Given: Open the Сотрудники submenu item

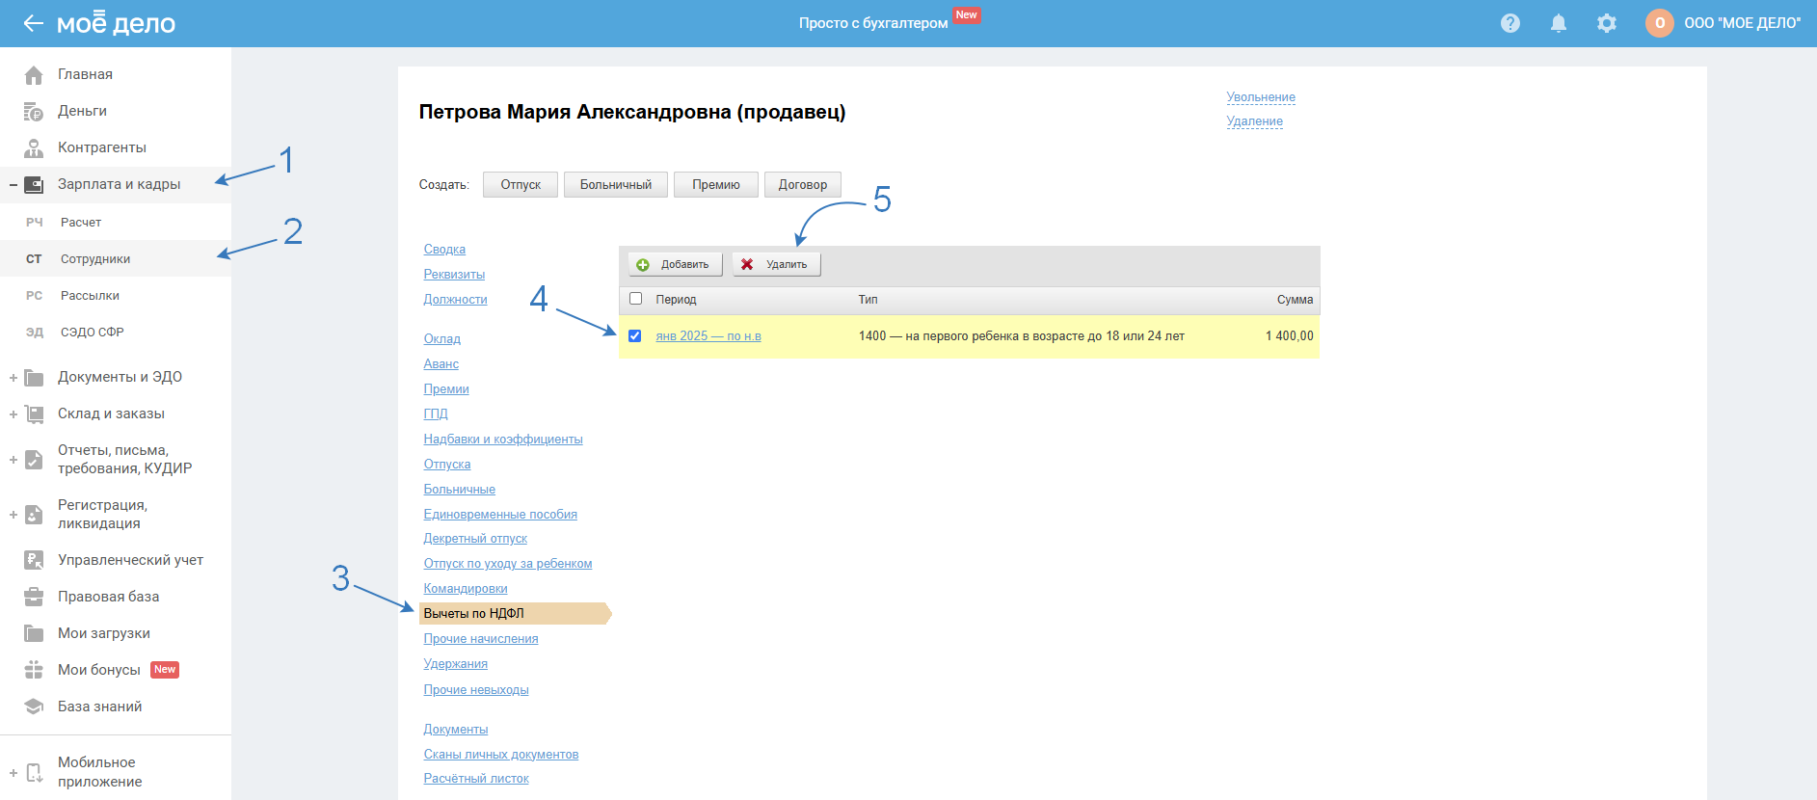Looking at the screenshot, I should coord(95,259).
